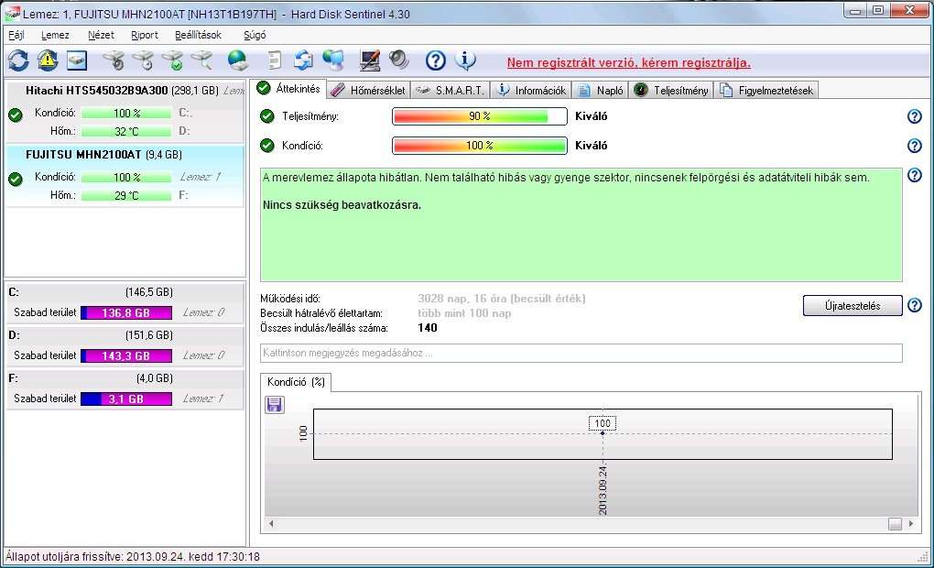Open the Figyelmeztetések tab

(x=766, y=90)
